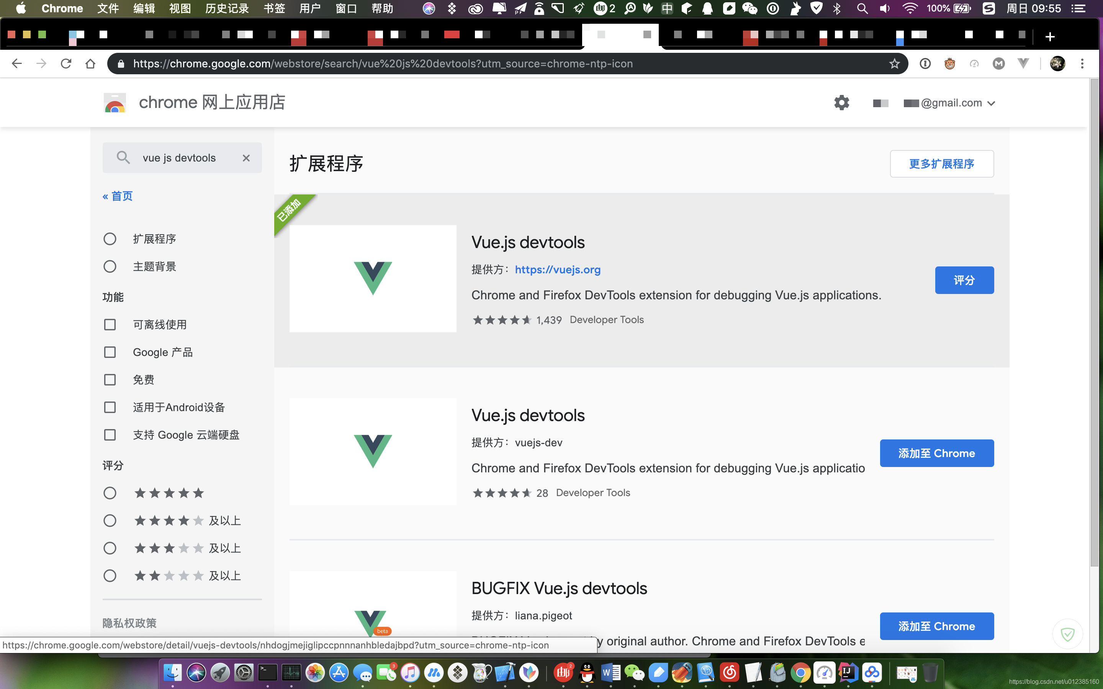The width and height of the screenshot is (1103, 689).
Task: Clear the vue js devtools search
Action: (246, 158)
